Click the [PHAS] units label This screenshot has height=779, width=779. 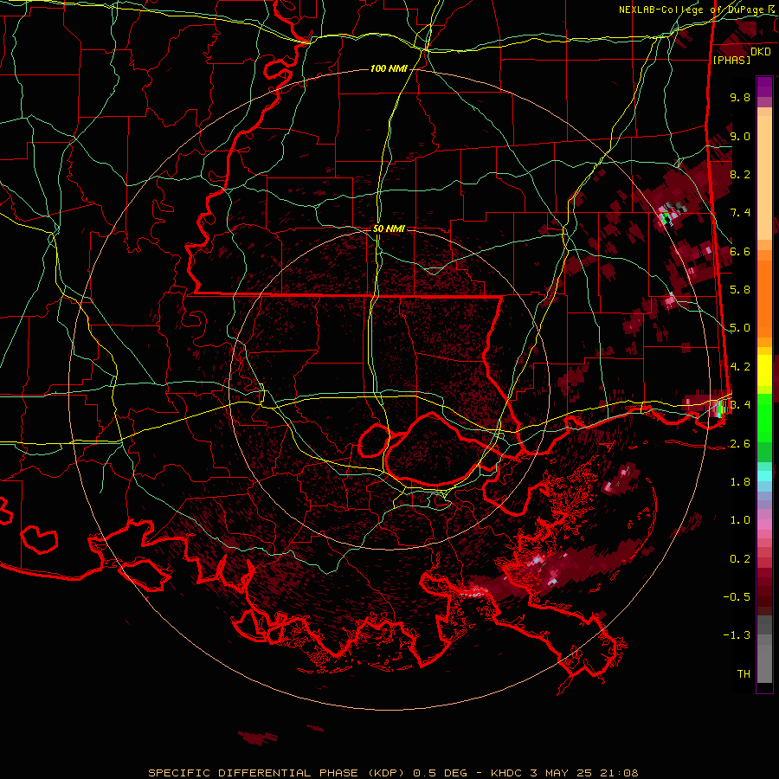(731, 61)
